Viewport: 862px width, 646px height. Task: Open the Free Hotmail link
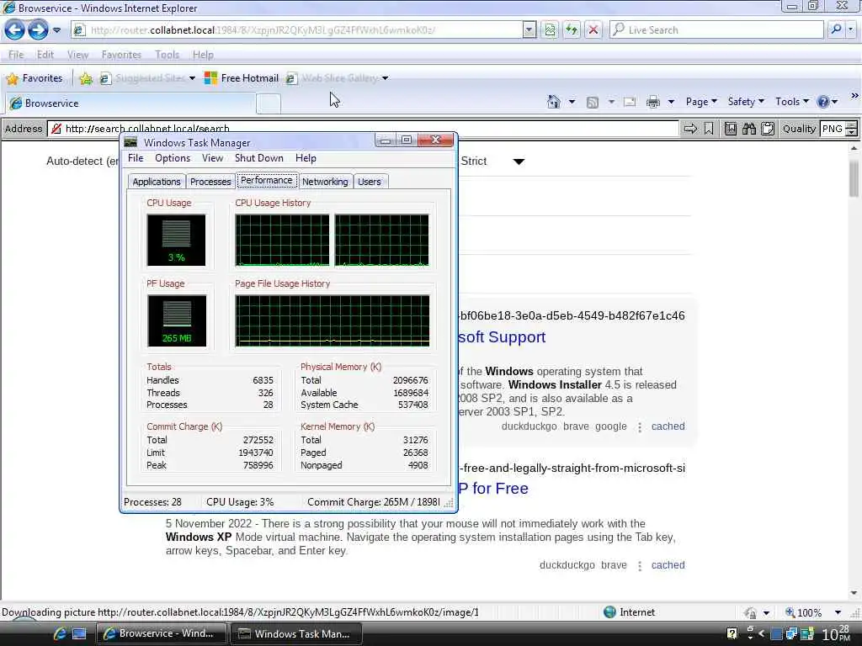[242, 78]
